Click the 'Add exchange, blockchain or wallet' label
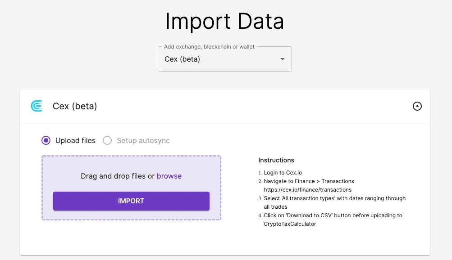 click(209, 47)
